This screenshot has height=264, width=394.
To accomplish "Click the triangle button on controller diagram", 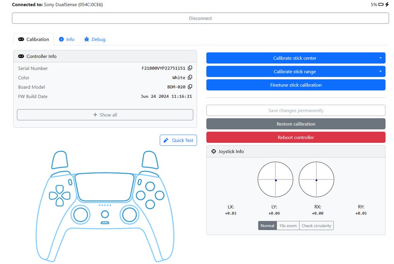I will pyautogui.click(x=150, y=186).
